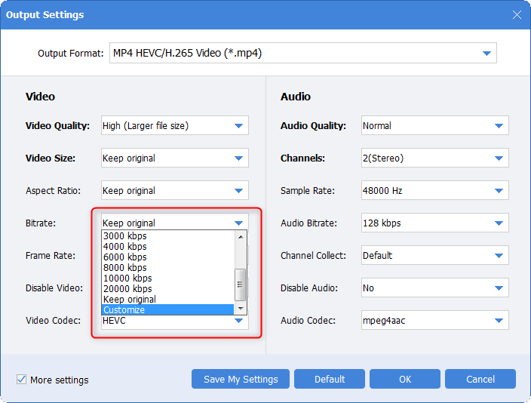Click Save My Settings button
531x403 pixels.
tap(241, 379)
